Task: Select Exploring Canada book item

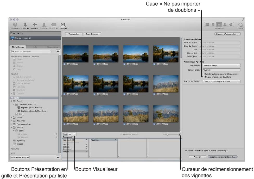Action: 31,108
